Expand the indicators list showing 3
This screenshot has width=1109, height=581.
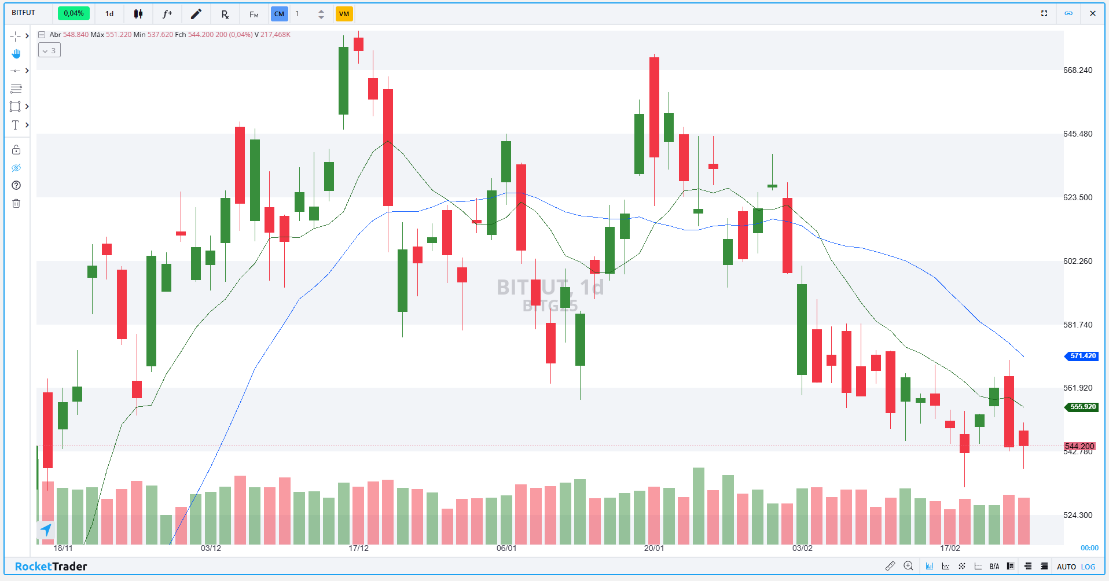point(49,50)
